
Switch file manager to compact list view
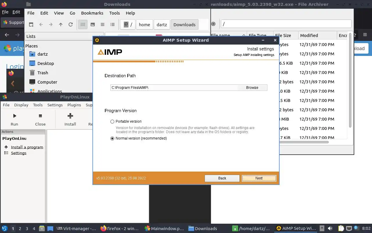[103, 24]
